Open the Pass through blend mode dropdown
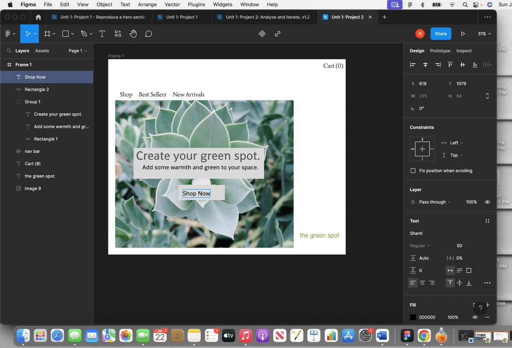Viewport: 512px width, 348px height. (x=434, y=202)
